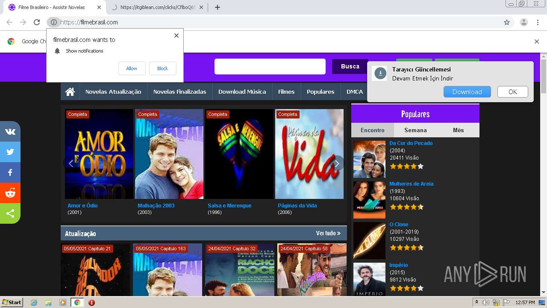Dismiss the Google Chrome info bar

pyautogui.click(x=537, y=41)
